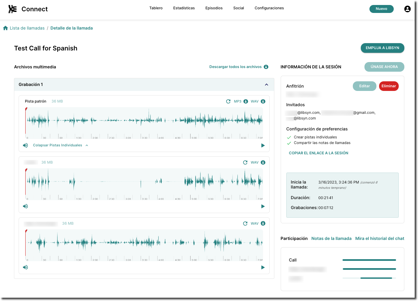Open Mira el historial del chat tab

380,238
